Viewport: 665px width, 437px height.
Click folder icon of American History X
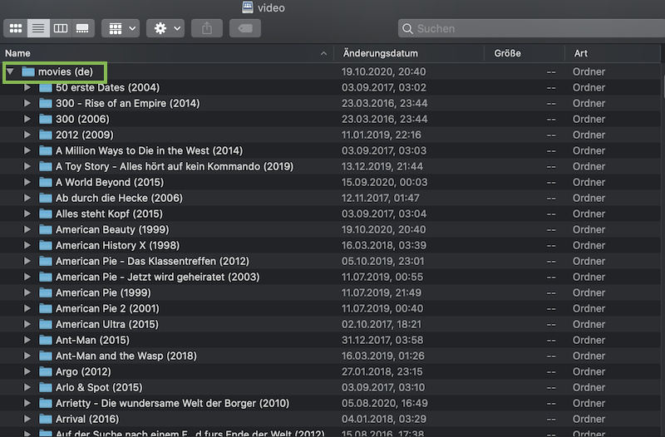pyautogui.click(x=46, y=245)
